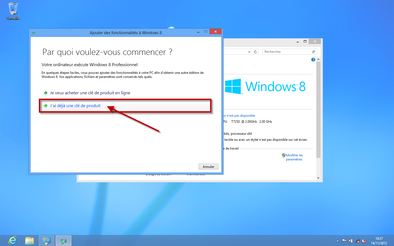Click the System window scrollbar down arrow
The width and height of the screenshot is (394, 246).
coord(318,178)
